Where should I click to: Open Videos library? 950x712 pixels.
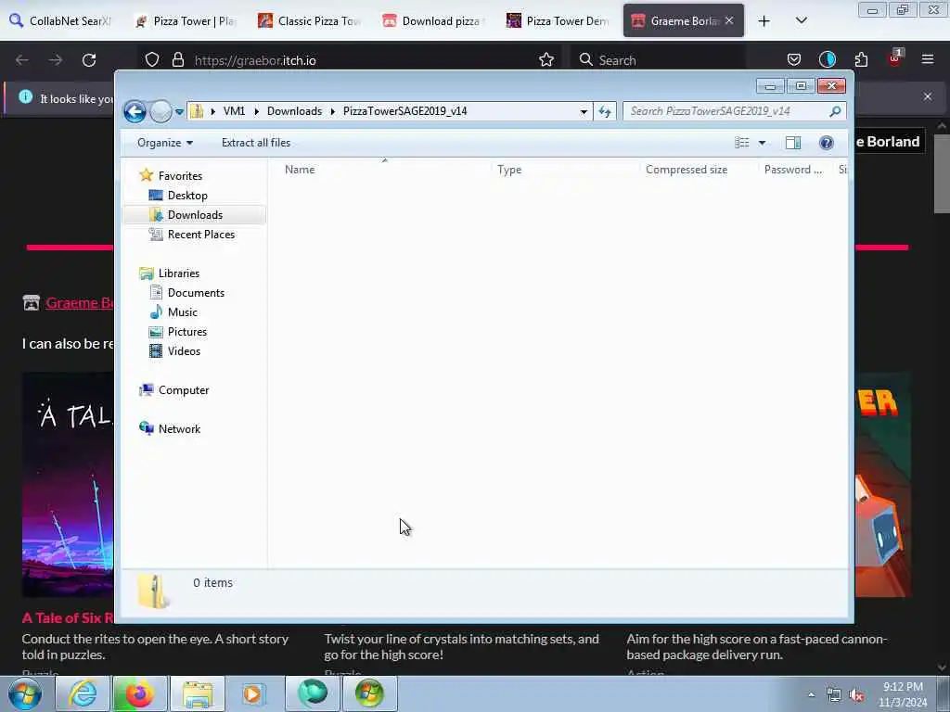(x=184, y=351)
